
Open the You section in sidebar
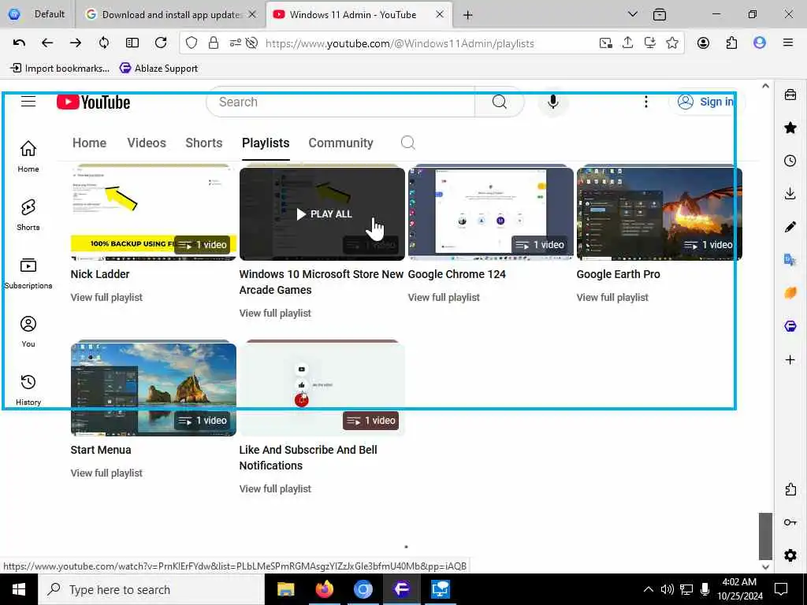click(x=28, y=332)
